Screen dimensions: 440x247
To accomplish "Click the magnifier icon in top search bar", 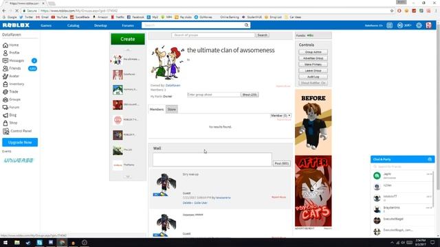I will [246, 25].
